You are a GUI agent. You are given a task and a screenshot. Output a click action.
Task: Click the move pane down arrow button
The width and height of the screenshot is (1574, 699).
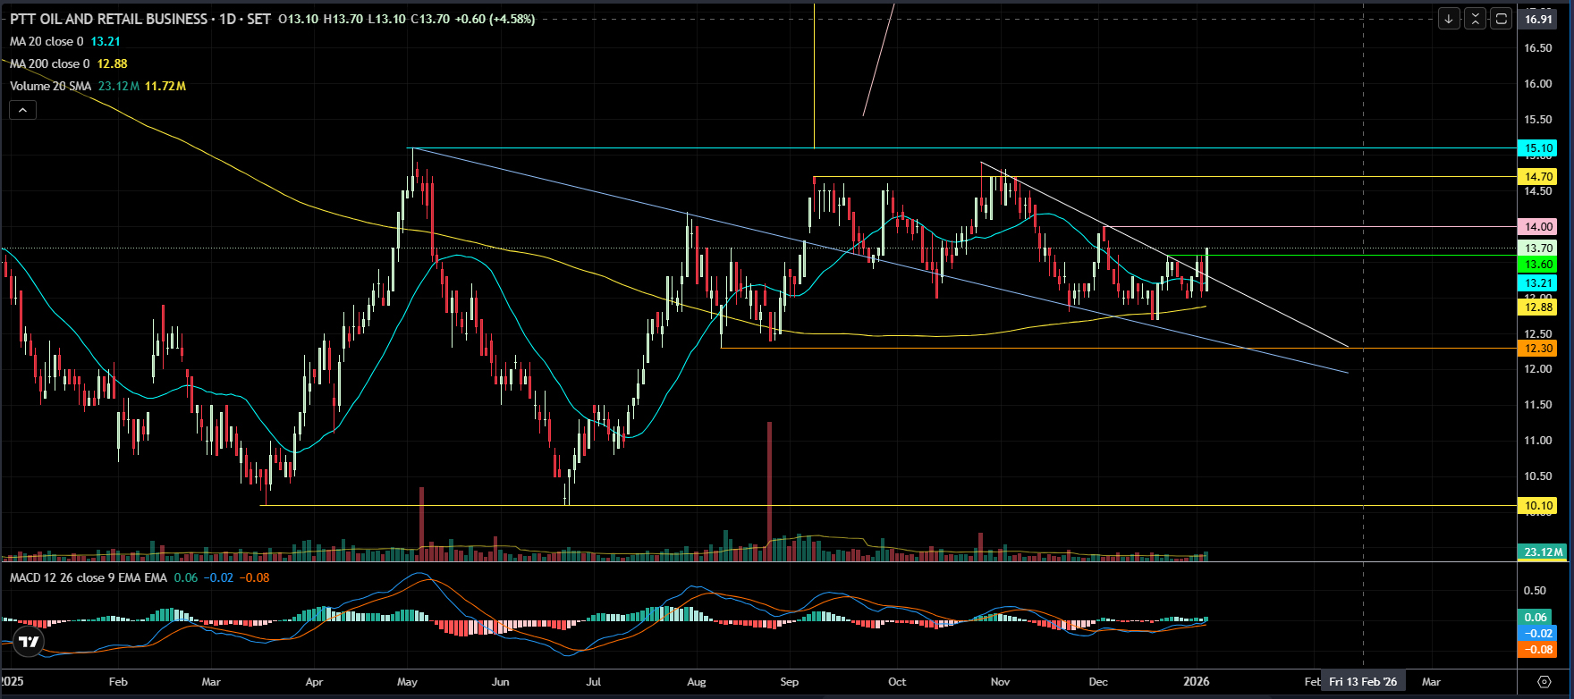[x=1449, y=18]
